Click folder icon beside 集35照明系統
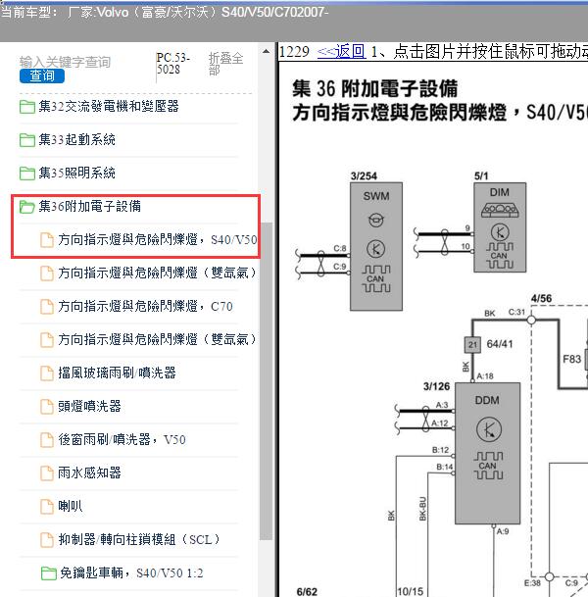 [27, 174]
